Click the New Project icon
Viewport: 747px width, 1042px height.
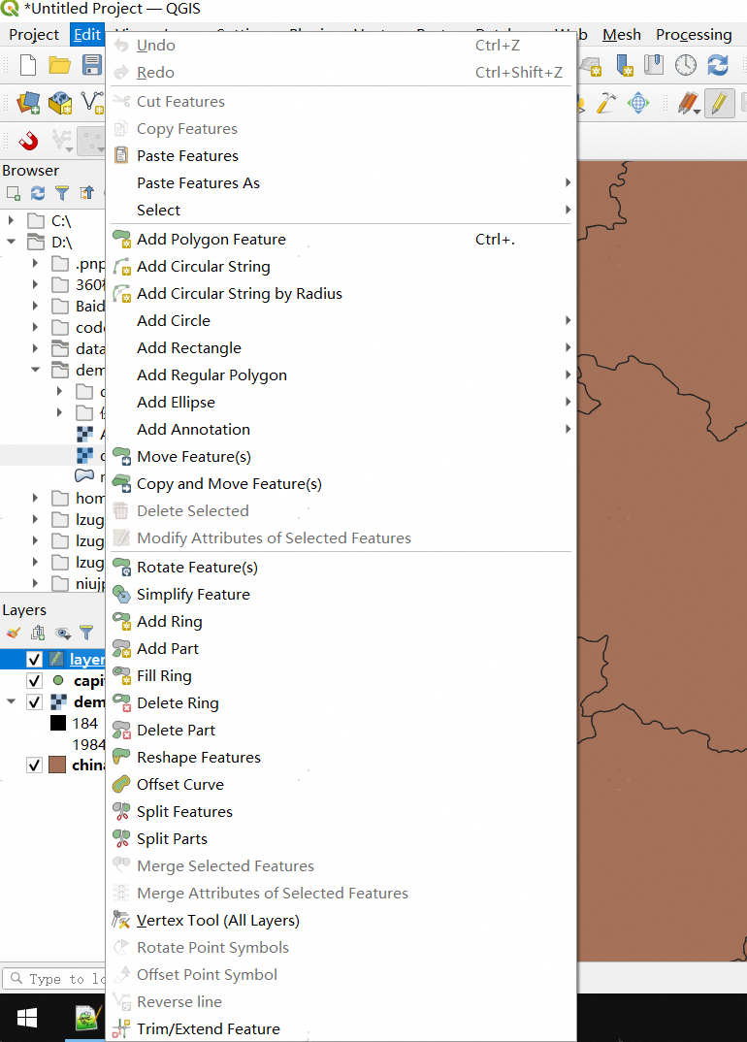(28, 65)
